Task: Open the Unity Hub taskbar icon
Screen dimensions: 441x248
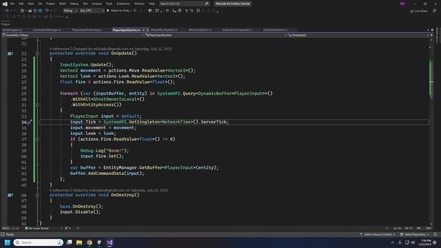Action: pos(99,242)
